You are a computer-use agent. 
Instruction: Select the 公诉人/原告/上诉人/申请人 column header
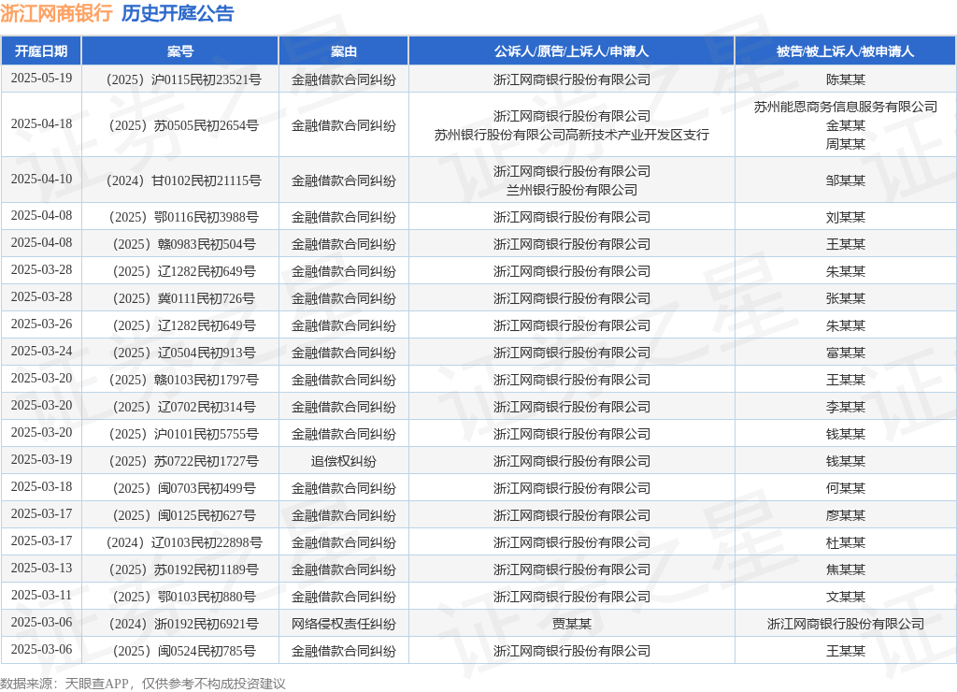coord(571,51)
